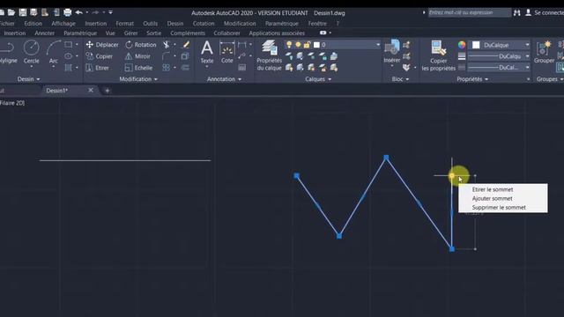The width and height of the screenshot is (564, 317).
Task: Open DuCal... linetype dropdown
Action: [x=527, y=68]
